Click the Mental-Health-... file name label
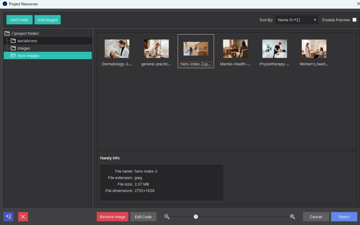This screenshot has height=225, width=360. (x=235, y=64)
